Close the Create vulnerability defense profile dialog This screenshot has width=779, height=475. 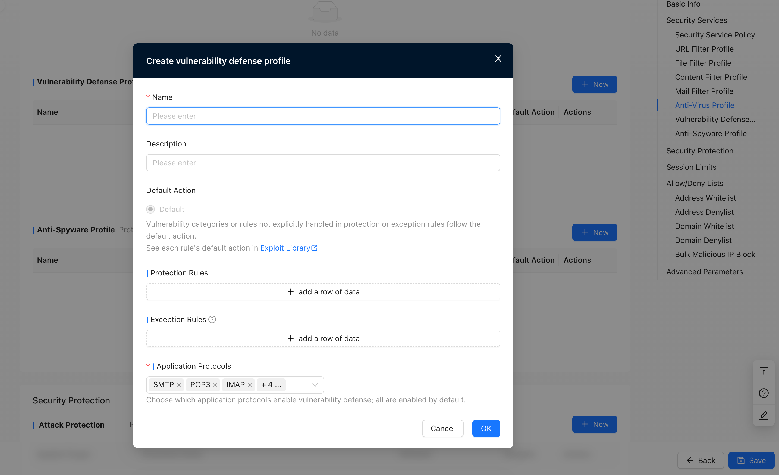(x=498, y=59)
